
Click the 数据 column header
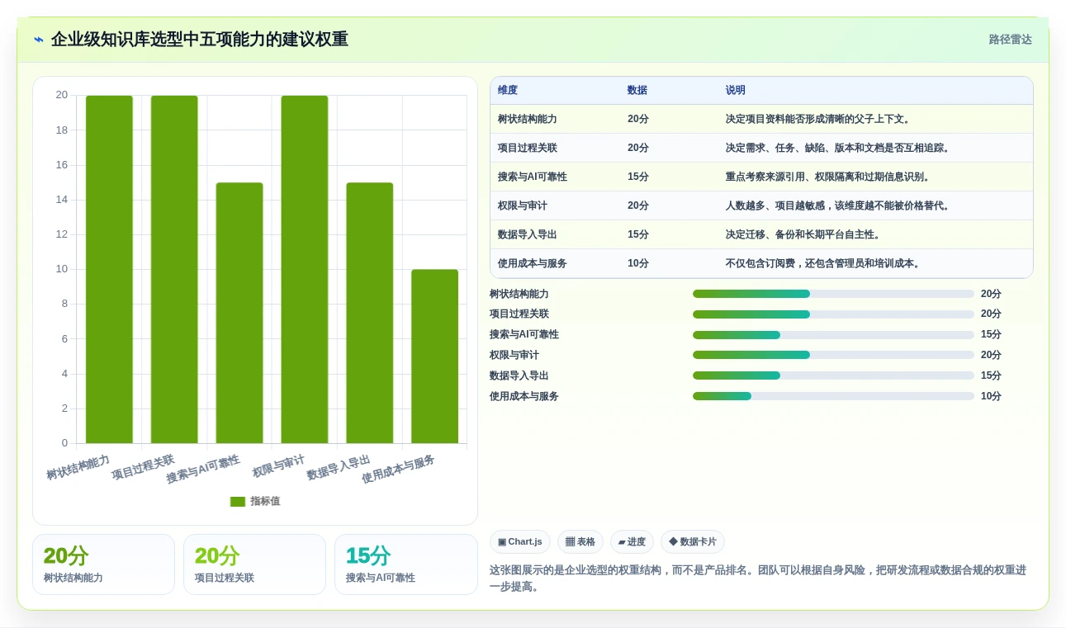(x=637, y=91)
